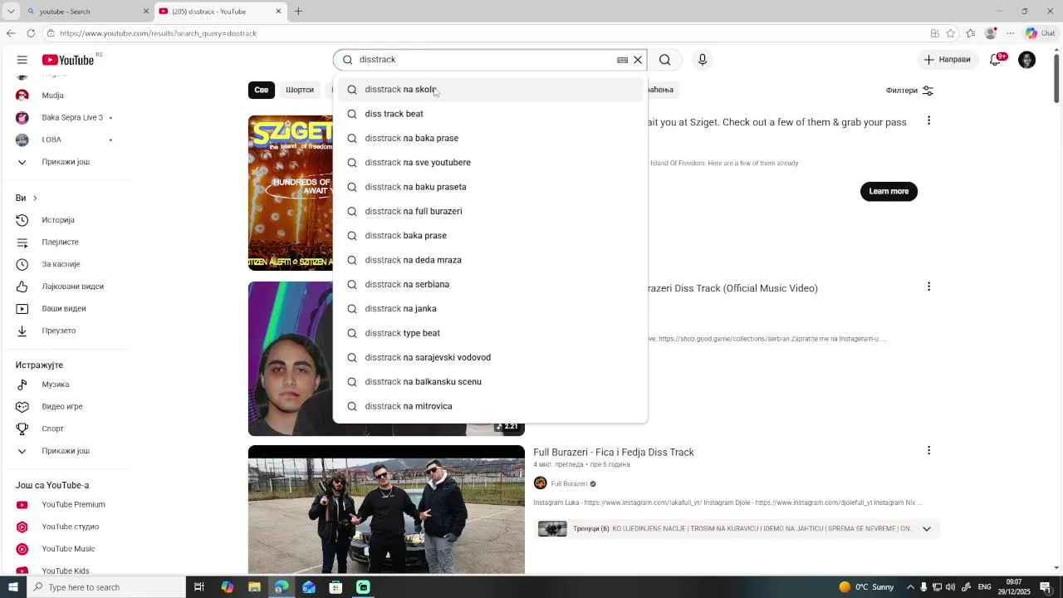Click the Sziget ad Learn more button
The width and height of the screenshot is (1063, 598).
click(889, 191)
